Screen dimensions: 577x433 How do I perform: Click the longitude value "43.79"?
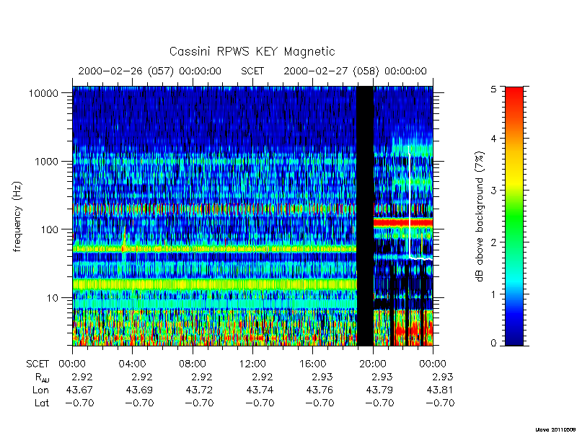(x=380, y=390)
